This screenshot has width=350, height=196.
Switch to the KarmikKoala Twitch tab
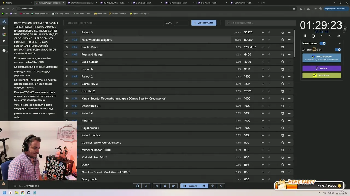click(180, 3)
